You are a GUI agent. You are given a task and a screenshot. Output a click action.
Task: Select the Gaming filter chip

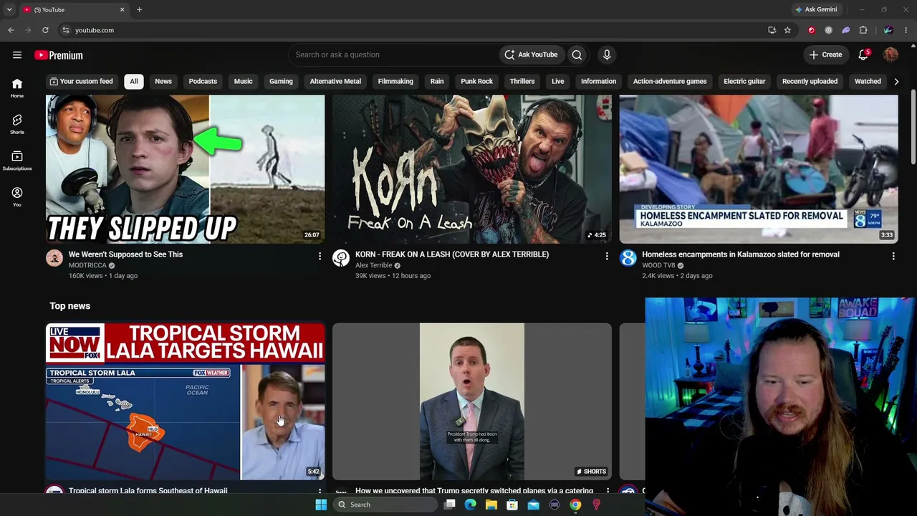281,82
